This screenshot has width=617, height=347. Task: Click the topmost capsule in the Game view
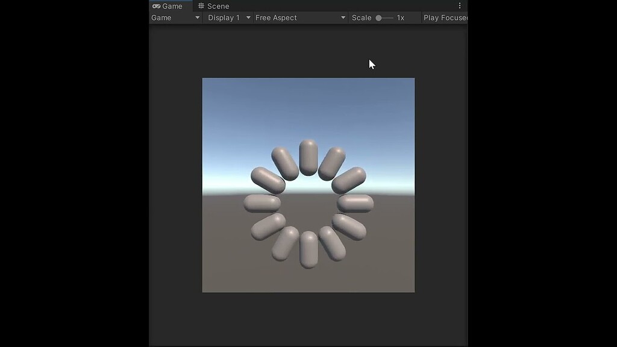click(x=308, y=155)
